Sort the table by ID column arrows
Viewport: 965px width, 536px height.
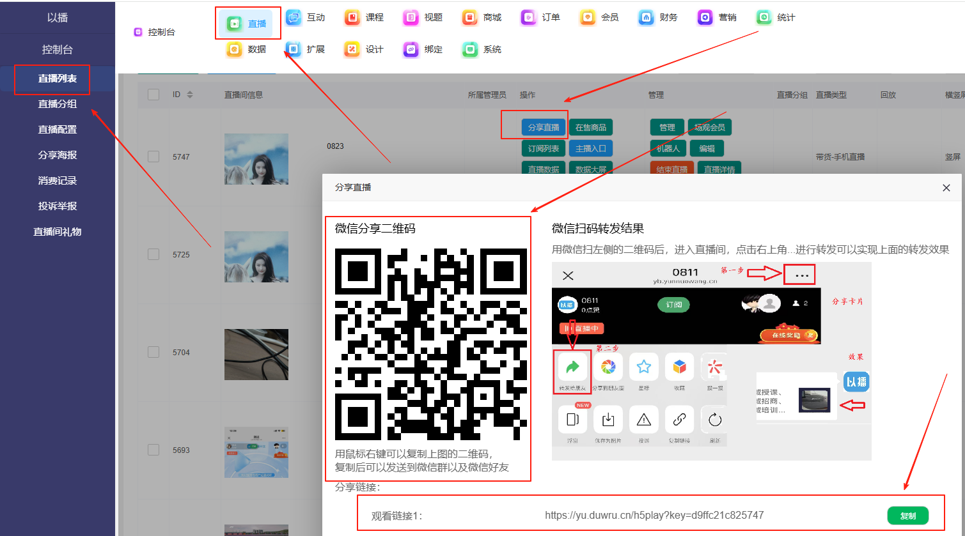[190, 95]
